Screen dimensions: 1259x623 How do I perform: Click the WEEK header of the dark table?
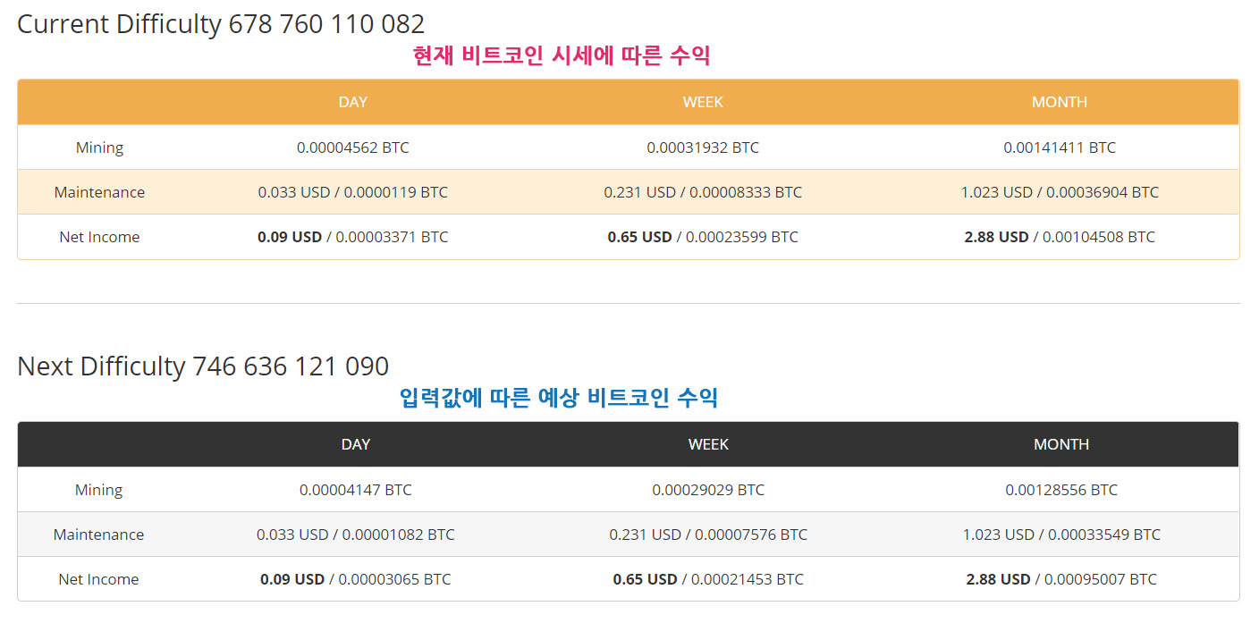(709, 444)
